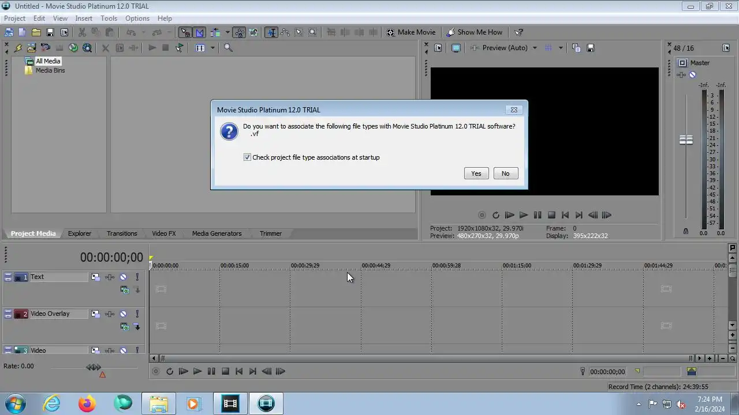This screenshot has width=739, height=415.
Task: Click the Show Me How button
Action: point(475,32)
